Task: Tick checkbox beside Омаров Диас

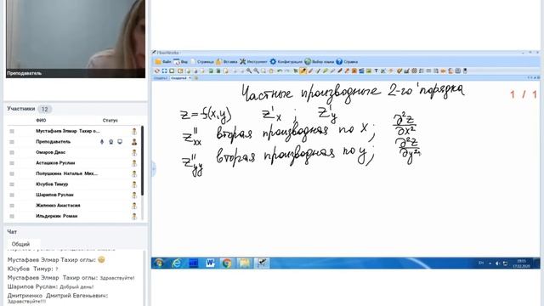Action: [x=12, y=152]
